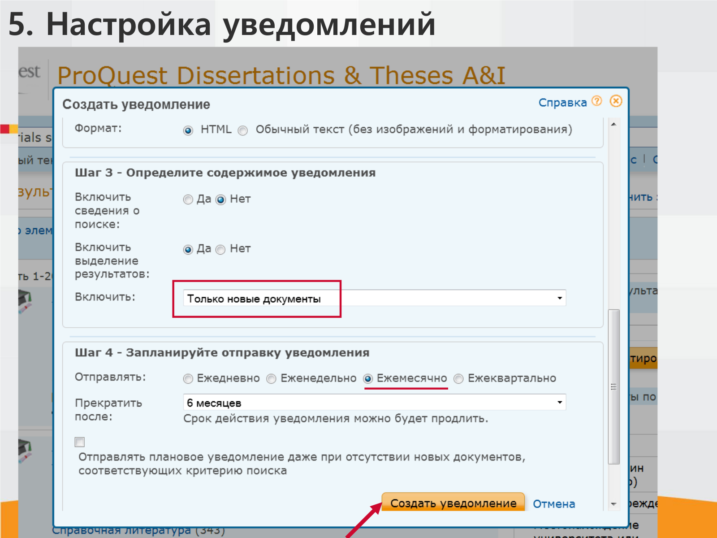Close the Создать уведомление dialog
The height and width of the screenshot is (538, 717).
[x=616, y=101]
